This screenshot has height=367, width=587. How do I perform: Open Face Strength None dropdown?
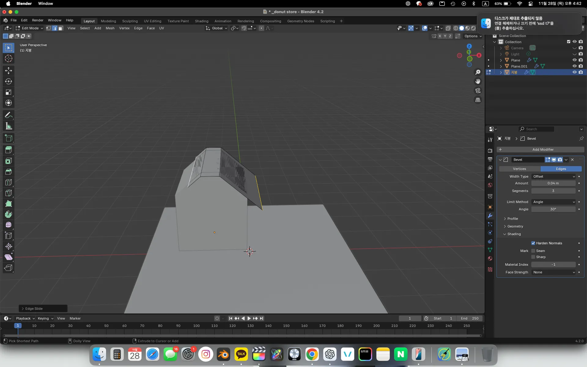click(x=554, y=272)
